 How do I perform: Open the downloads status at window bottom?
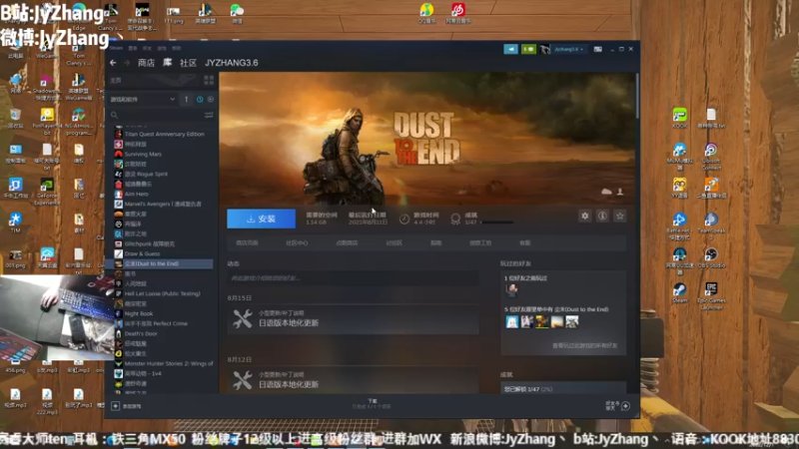(x=372, y=404)
